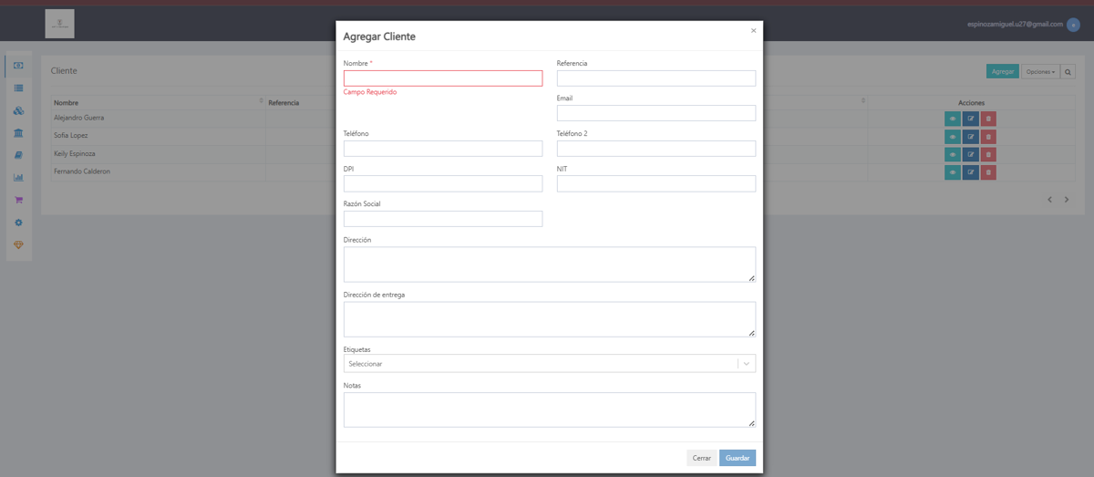Focus the NIT input field
Viewport: 1094px width, 477px height.
point(656,183)
